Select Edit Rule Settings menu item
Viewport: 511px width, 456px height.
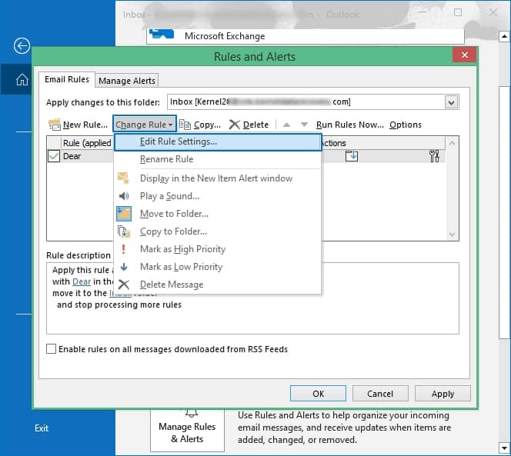point(179,141)
